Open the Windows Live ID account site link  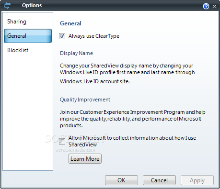(x=95, y=81)
